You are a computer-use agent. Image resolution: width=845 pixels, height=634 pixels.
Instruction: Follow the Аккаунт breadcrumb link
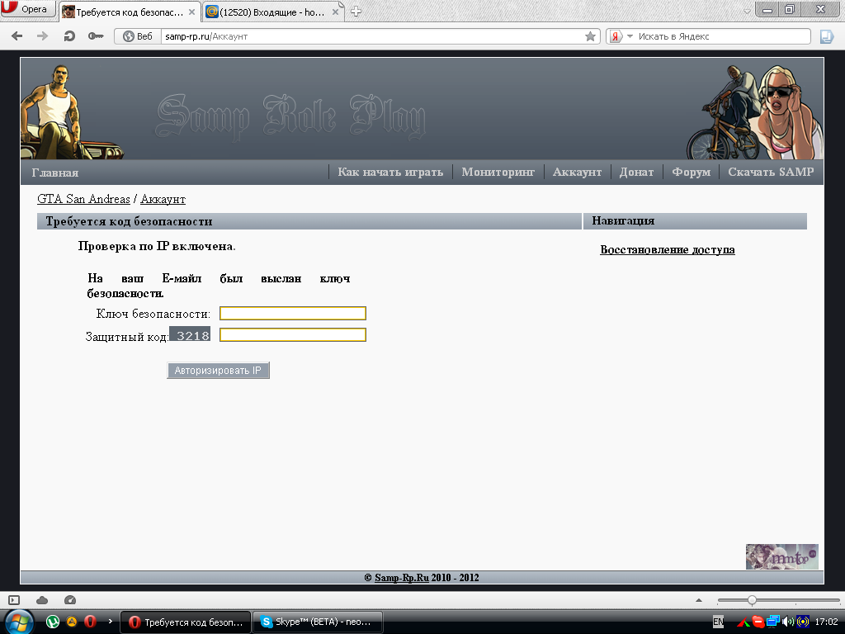pos(163,199)
